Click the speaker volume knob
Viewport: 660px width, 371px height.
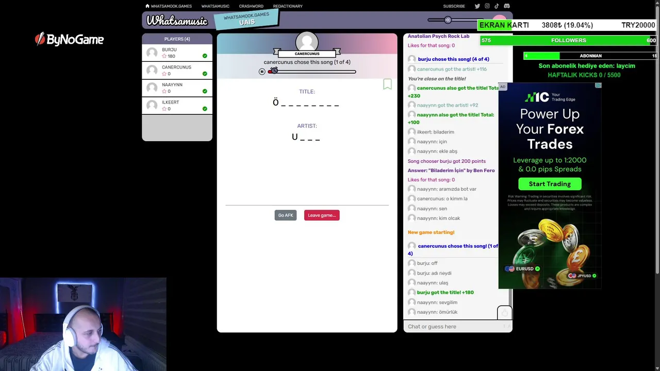pyautogui.click(x=448, y=20)
